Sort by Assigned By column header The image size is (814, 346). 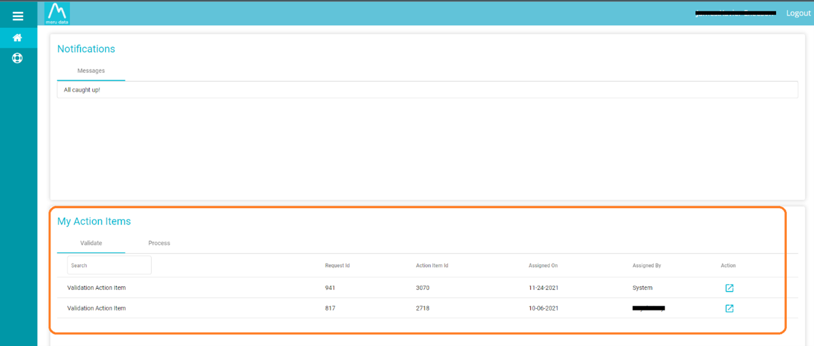647,265
